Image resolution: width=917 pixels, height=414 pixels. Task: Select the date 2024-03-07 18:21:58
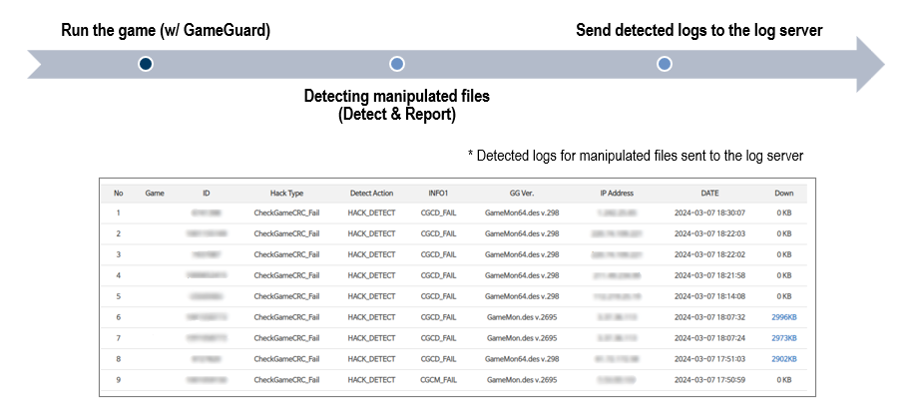coord(709,275)
